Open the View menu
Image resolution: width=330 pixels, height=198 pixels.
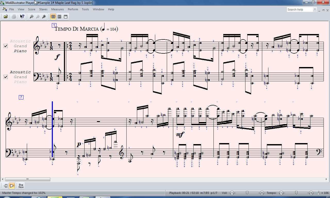pyautogui.click(x=21, y=9)
